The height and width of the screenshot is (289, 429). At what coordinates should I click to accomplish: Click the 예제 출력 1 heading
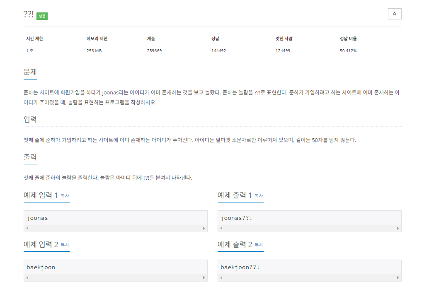[x=235, y=195]
